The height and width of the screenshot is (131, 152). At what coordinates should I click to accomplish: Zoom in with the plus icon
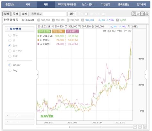click(135, 127)
